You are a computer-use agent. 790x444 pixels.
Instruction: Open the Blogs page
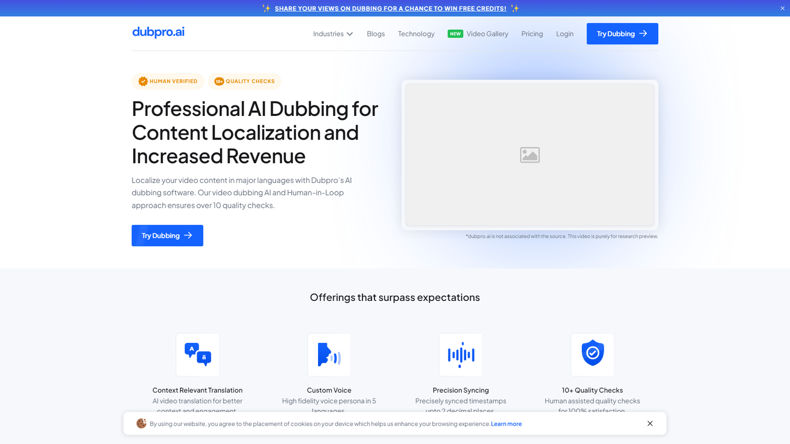click(376, 34)
